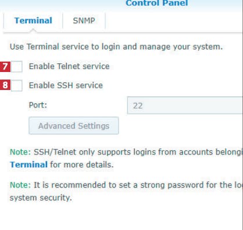
Task: Click the red number 8 marker
Action: 5,85
